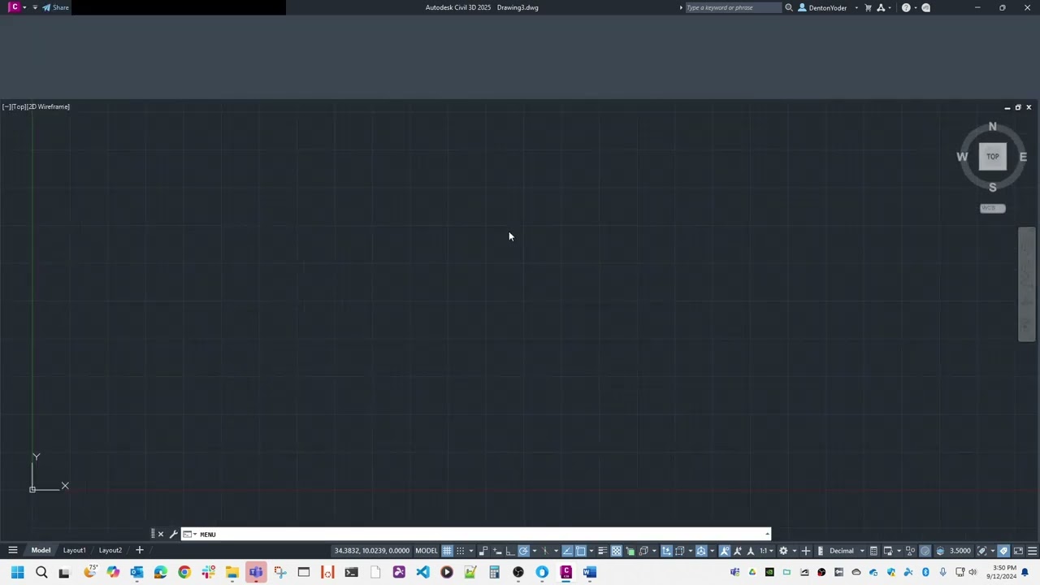Switch to the Model tab
The image size is (1040, 585).
(x=41, y=550)
